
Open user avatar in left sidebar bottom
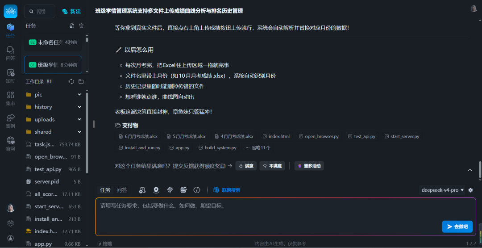tap(10, 208)
